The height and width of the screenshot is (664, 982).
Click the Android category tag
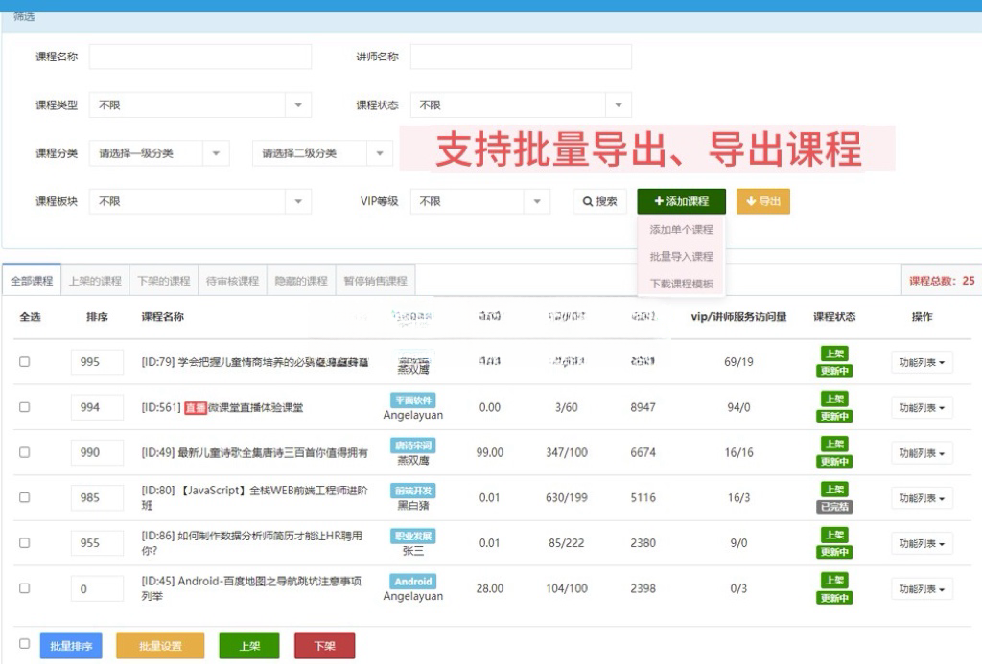point(413,582)
